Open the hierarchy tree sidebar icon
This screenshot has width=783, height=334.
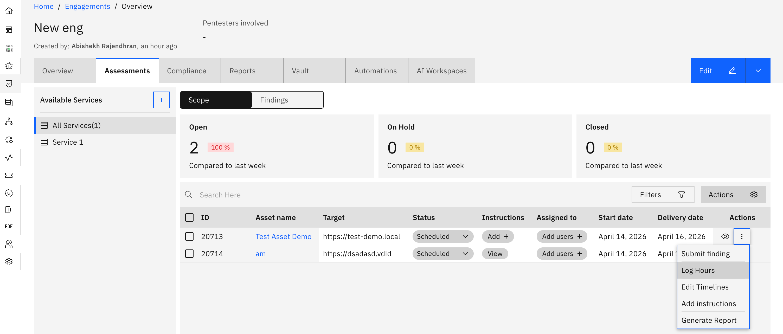coord(9,121)
